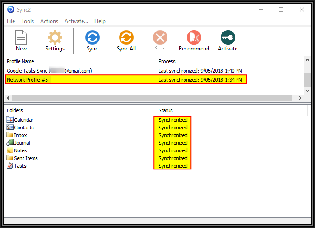Select the Tasks folder icon
The height and width of the screenshot is (228, 315).
click(x=10, y=166)
